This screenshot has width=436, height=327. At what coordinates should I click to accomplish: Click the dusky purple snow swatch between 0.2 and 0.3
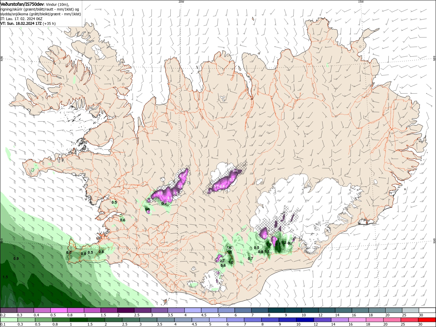coord(9,310)
